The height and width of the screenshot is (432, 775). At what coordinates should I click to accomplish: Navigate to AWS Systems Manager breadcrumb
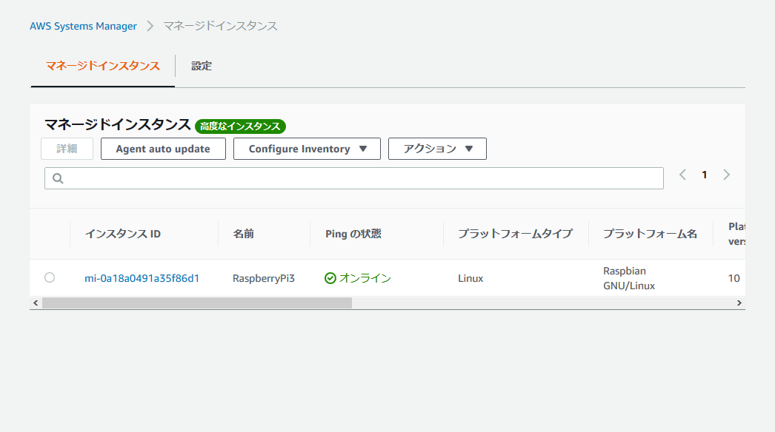[83, 26]
